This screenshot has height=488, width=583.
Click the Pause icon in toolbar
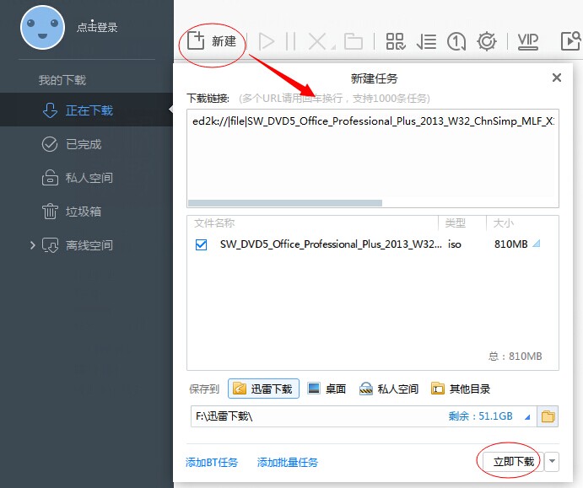290,41
